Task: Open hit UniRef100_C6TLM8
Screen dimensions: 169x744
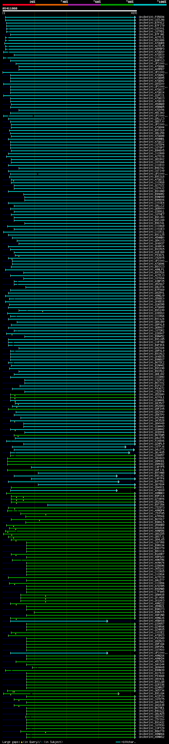Action: pyautogui.click(x=151, y=20)
